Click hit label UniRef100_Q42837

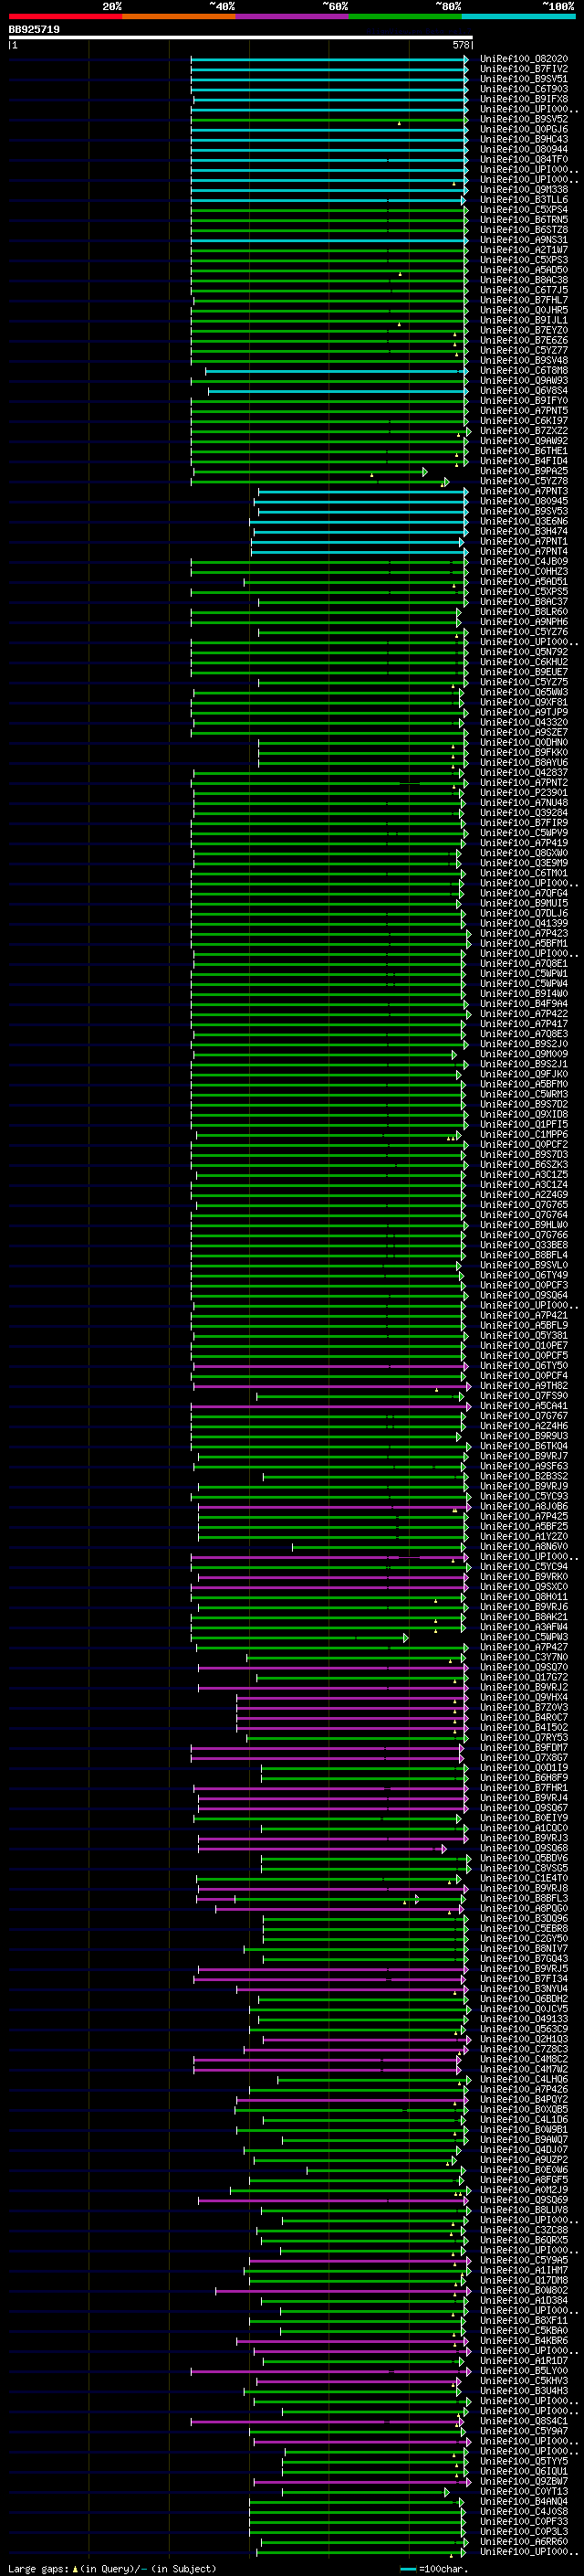[x=523, y=773]
